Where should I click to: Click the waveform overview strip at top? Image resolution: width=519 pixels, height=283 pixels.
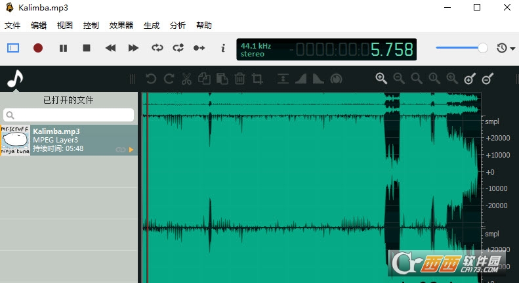pyautogui.click(x=312, y=103)
